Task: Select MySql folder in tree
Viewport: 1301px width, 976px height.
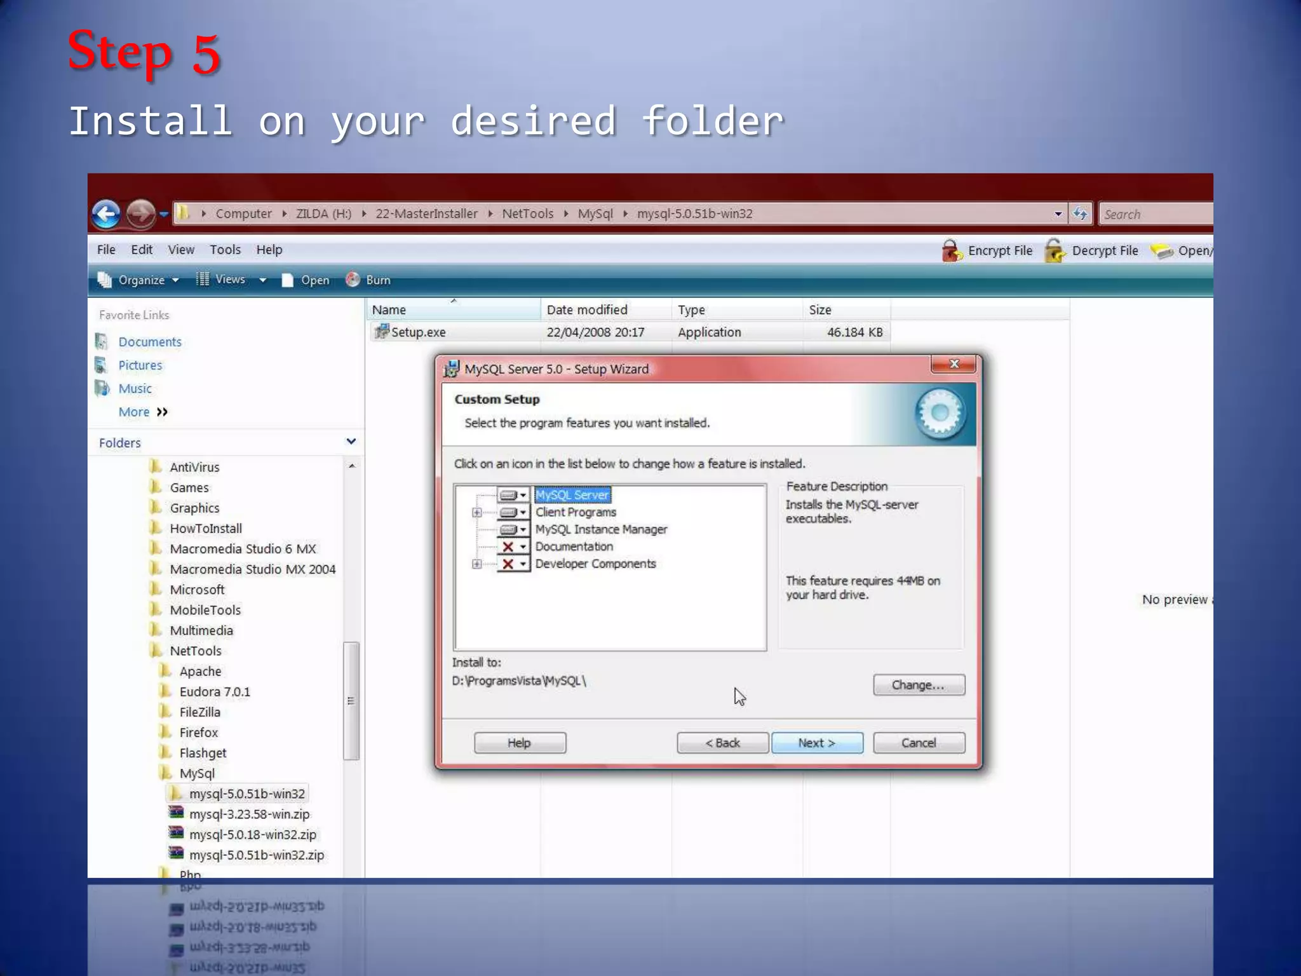Action: click(x=197, y=773)
